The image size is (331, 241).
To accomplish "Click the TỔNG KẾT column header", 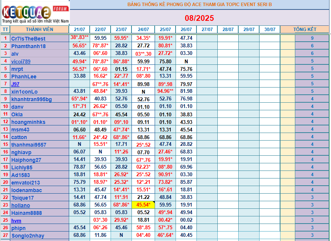I will pyautogui.click(x=305, y=30).
